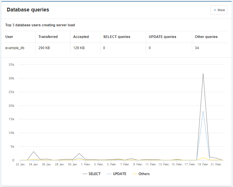Toggle UPDATE series in chart legend
Image resolution: width=233 pixels, height=187 pixels.
point(119,174)
